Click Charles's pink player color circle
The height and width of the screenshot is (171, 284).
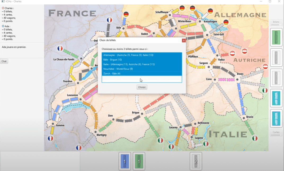click(3, 8)
